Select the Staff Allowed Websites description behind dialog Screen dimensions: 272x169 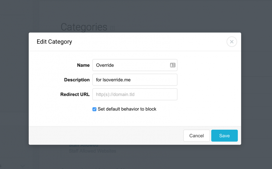[x=92, y=151]
